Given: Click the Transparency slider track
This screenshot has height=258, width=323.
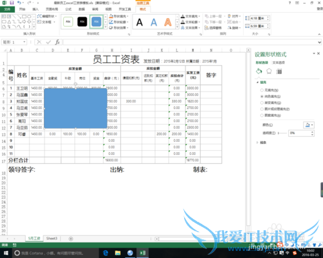Looking at the screenshot, I should pos(282,134).
